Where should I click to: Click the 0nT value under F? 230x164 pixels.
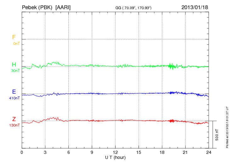click(x=16, y=43)
